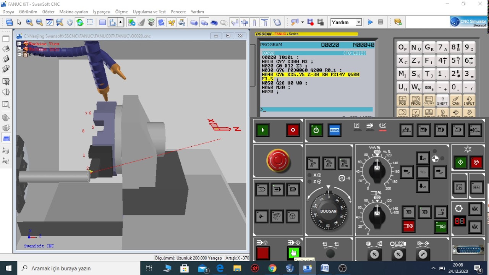
Task: Open the Windows Start menu
Action: [x=8, y=268]
